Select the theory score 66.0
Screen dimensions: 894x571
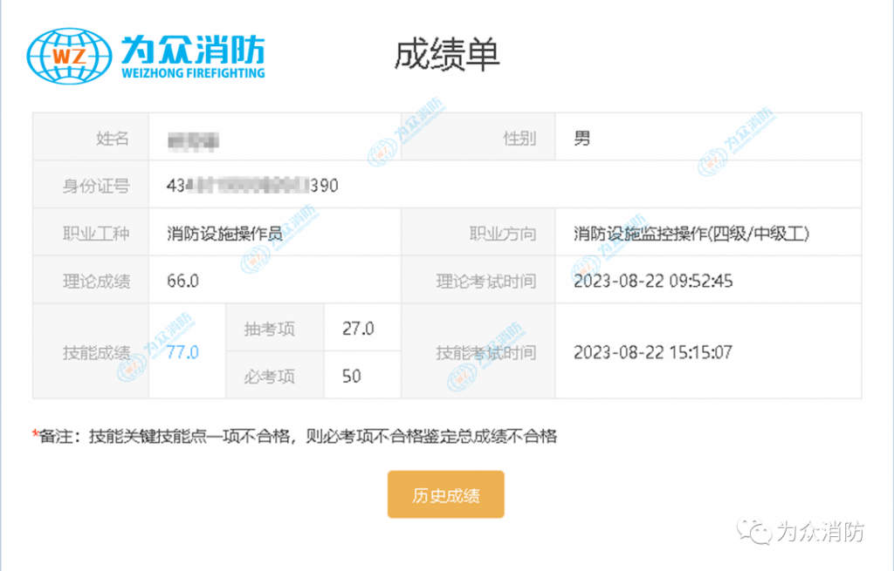click(x=183, y=281)
